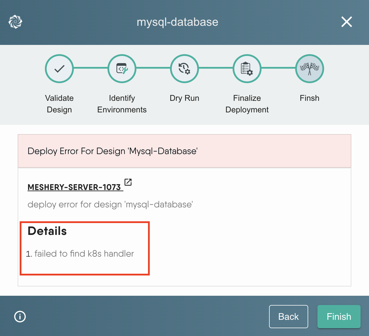This screenshot has height=336, width=369.
Task: Open the external link icon beside error code
Action: click(x=128, y=182)
